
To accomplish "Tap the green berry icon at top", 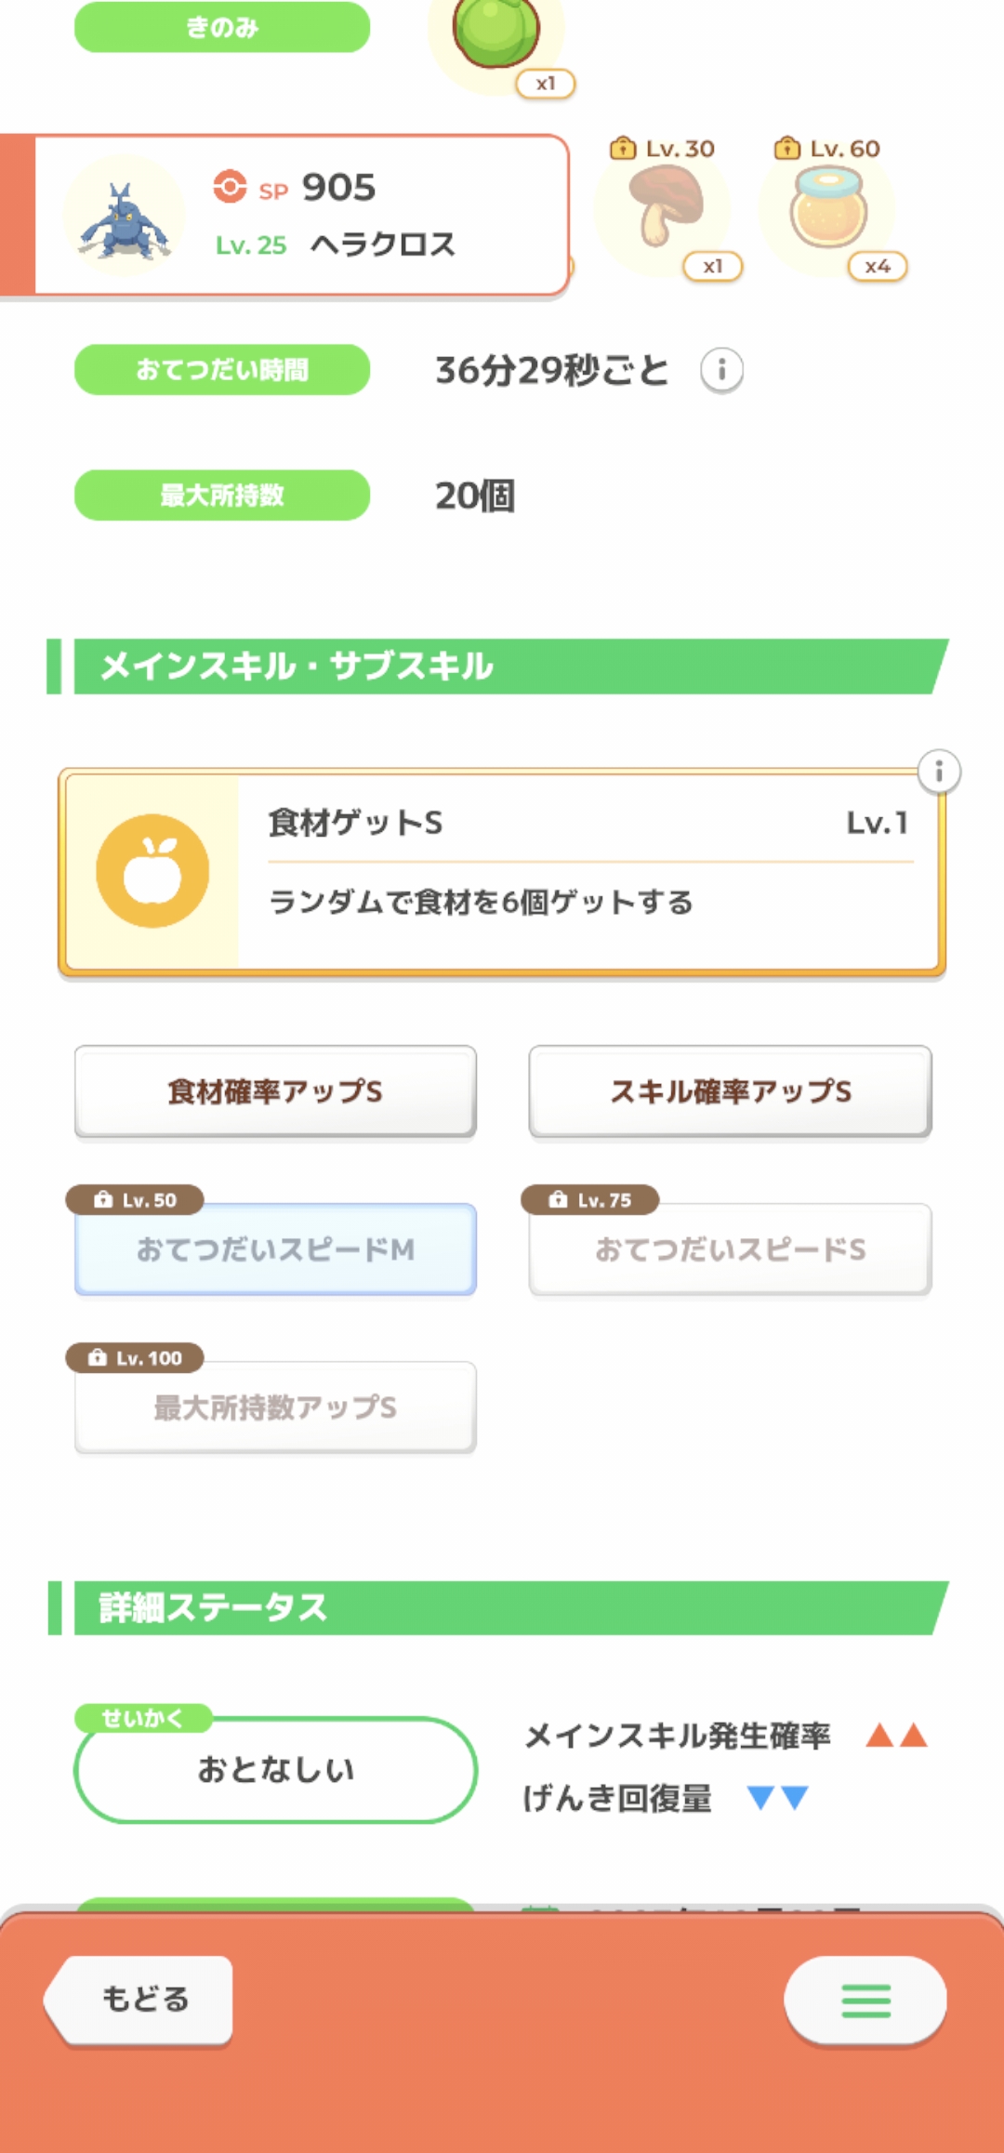I will [495, 33].
